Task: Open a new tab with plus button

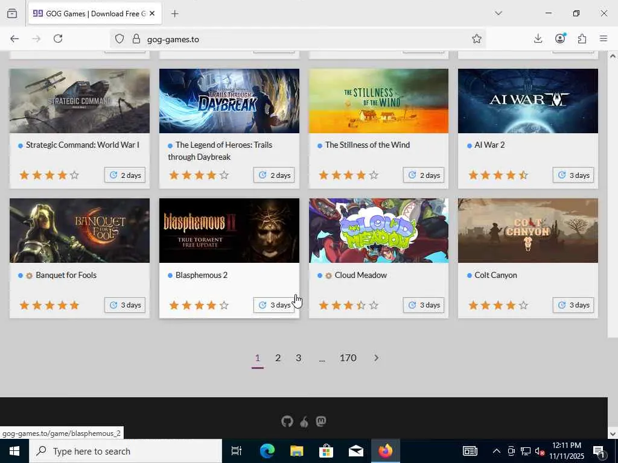Action: [x=174, y=14]
